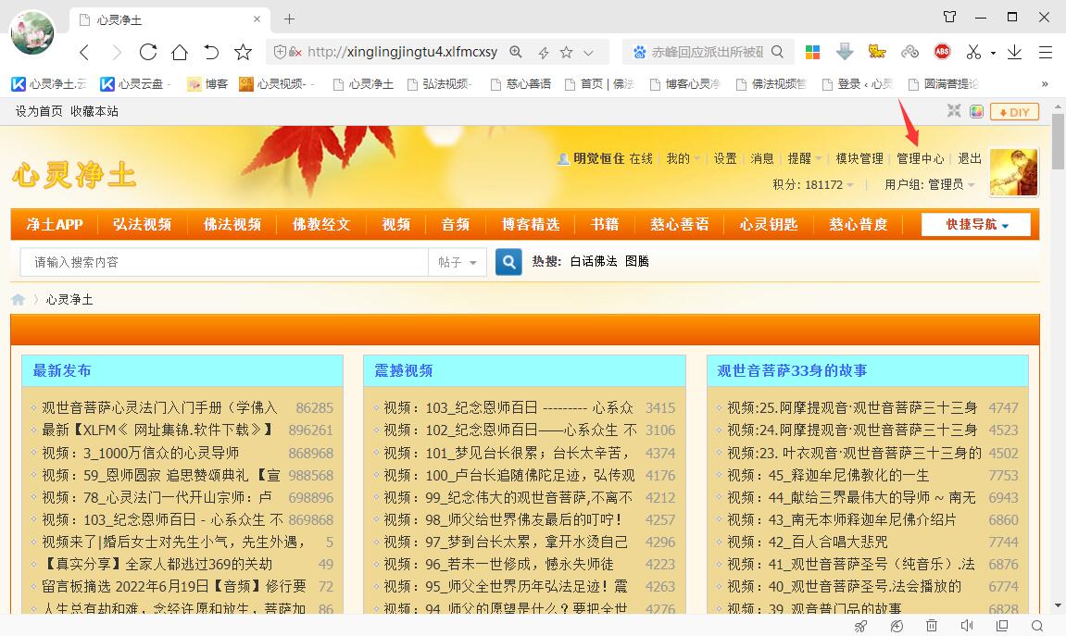Expand the 我的 dropdown menu
1066x636 pixels.
(683, 158)
